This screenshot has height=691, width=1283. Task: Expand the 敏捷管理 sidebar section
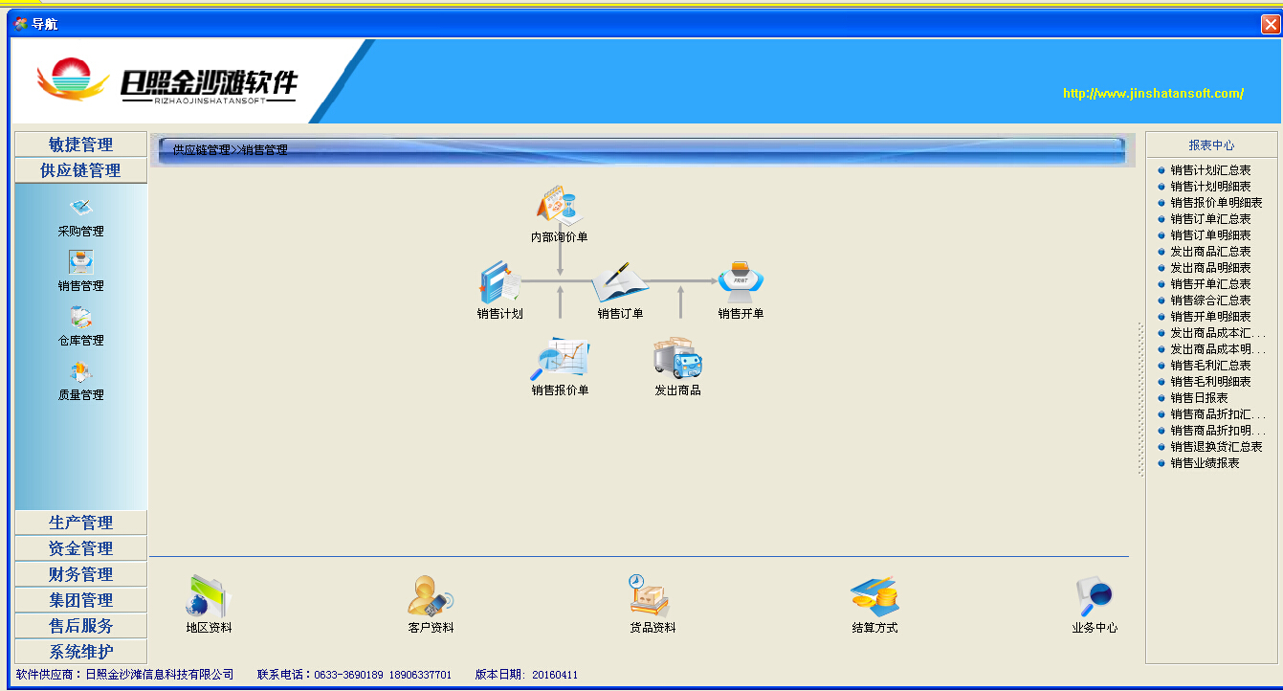81,145
